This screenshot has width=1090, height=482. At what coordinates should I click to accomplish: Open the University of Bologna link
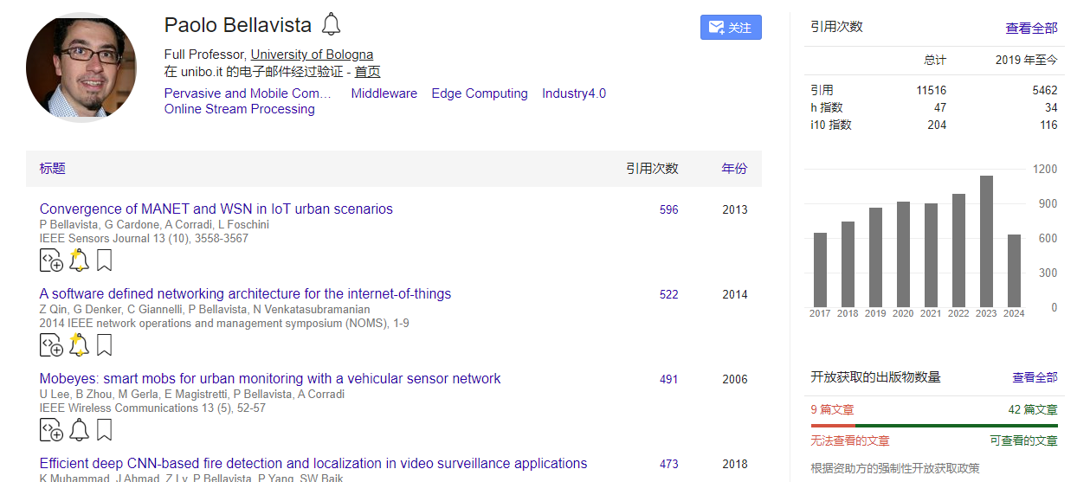312,55
